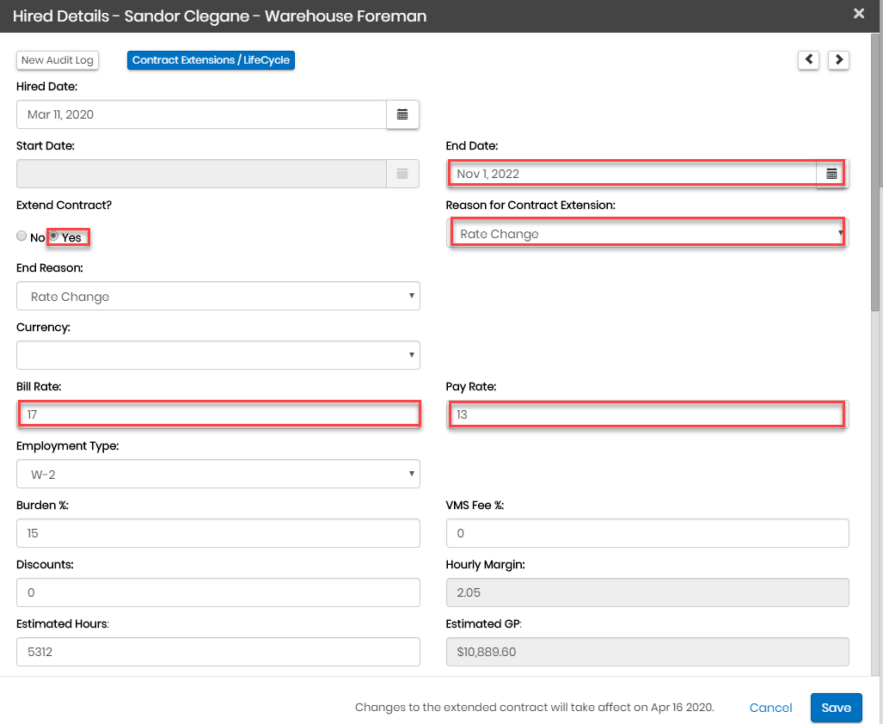
Task: Open Contract Extensions / LifeCycle
Action: [x=211, y=60]
